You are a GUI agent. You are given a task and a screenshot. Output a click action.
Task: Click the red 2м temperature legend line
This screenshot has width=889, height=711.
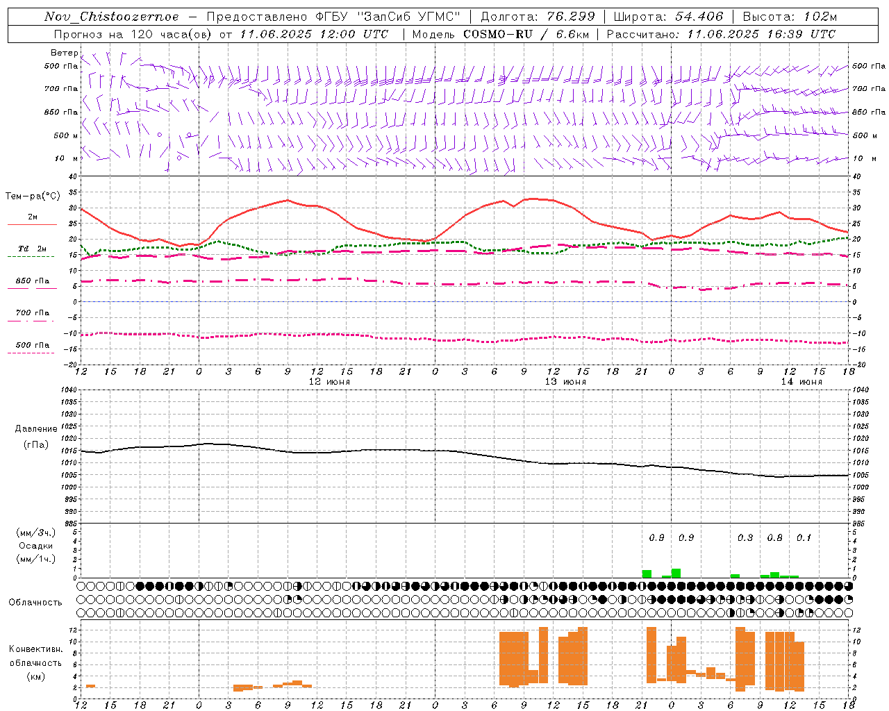32,224
